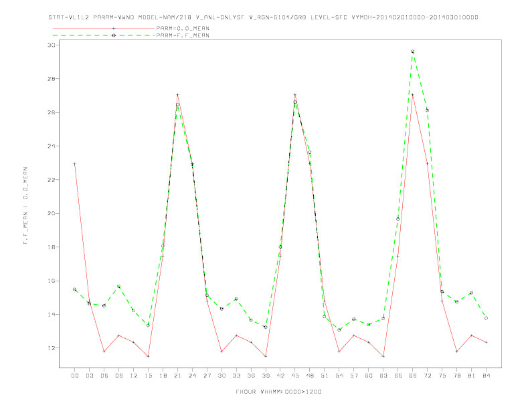Click the x-axis forecast hour label 24
Viewport: 530px width, 409px height.
pos(192,376)
